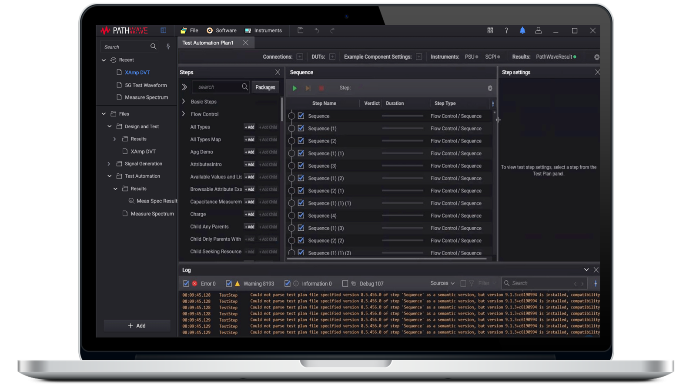Open the notifications bell icon
The image size is (696, 391).
click(522, 30)
